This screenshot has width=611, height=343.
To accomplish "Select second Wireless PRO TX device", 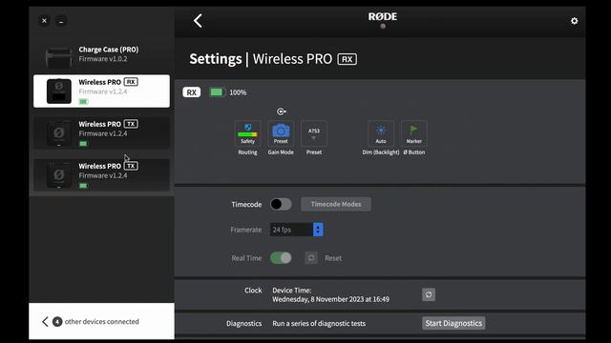I will pyautogui.click(x=101, y=174).
